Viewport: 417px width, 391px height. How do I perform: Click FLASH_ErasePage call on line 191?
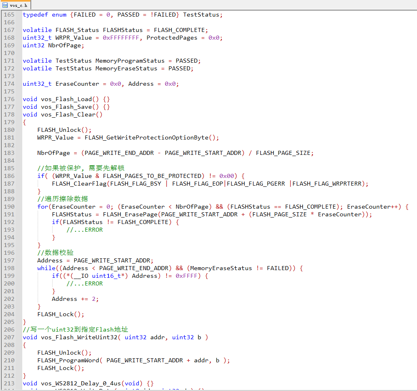(x=130, y=214)
